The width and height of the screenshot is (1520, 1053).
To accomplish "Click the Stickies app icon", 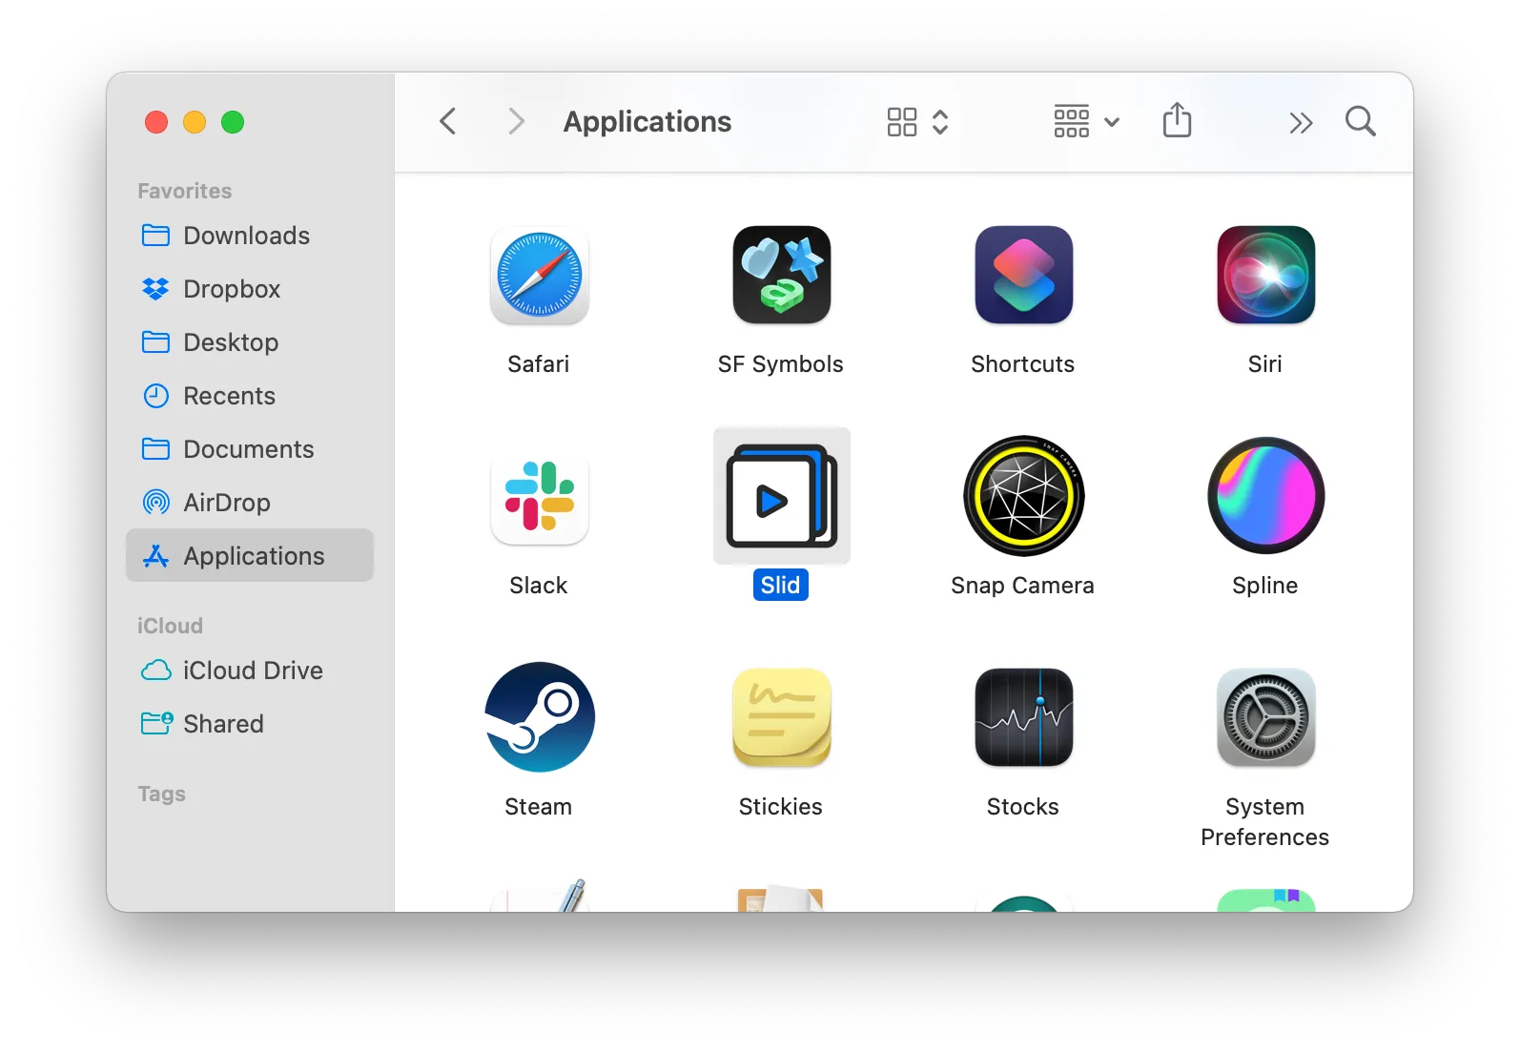I will [x=782, y=717].
